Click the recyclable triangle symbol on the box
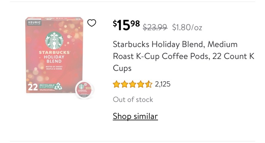This screenshot has width=265, height=143. [58, 86]
